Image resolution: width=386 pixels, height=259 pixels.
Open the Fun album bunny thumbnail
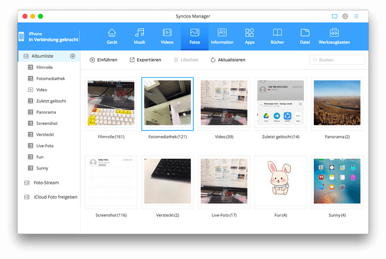click(x=281, y=182)
